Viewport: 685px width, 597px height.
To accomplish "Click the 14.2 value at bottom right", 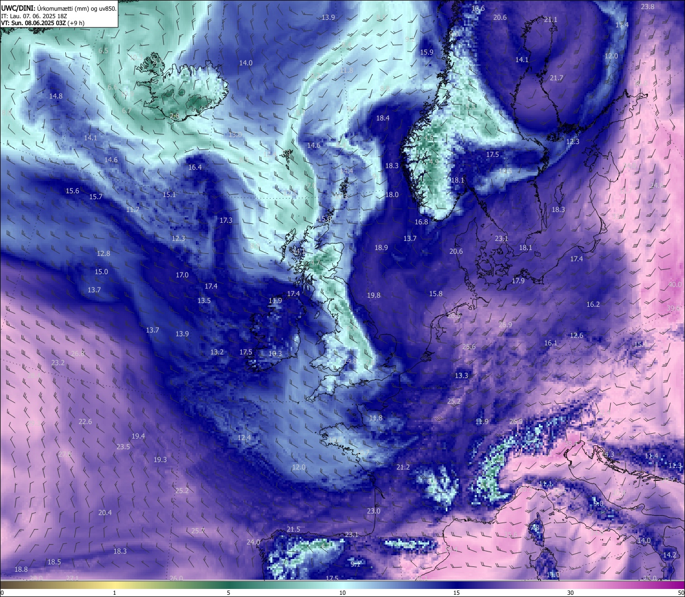I will 669,555.
